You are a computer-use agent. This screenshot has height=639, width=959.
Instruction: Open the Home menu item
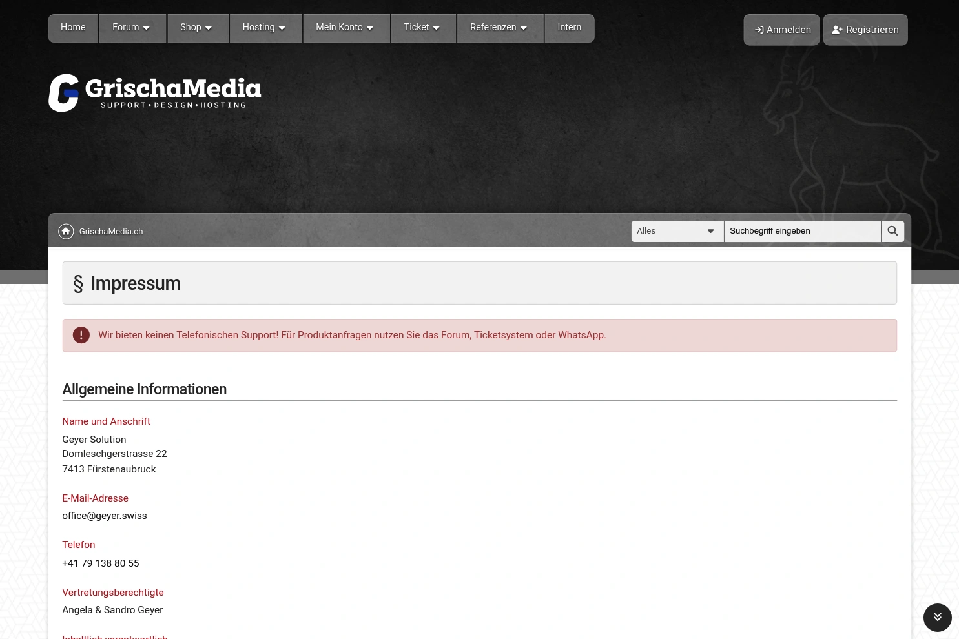click(x=73, y=28)
